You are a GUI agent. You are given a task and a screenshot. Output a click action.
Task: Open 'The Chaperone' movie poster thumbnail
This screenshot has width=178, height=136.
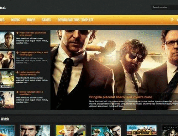142,131
